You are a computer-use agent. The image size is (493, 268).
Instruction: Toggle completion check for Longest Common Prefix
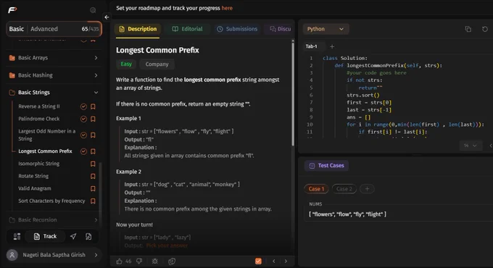[83, 151]
